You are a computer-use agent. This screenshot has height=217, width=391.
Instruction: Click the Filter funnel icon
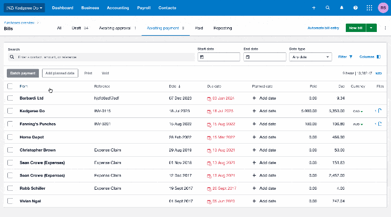(351, 57)
